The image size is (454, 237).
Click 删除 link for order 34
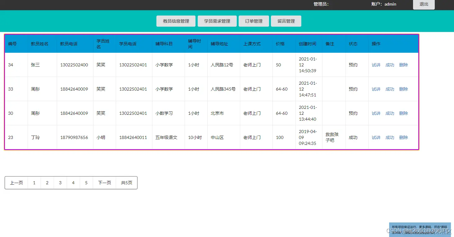click(403, 65)
